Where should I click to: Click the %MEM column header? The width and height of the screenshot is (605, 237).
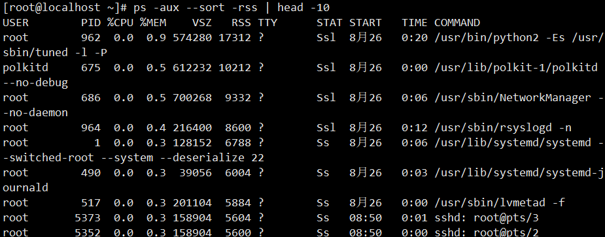coord(153,23)
